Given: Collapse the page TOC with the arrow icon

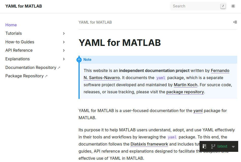Looking at the screenshot, I should pyautogui.click(x=235, y=22).
